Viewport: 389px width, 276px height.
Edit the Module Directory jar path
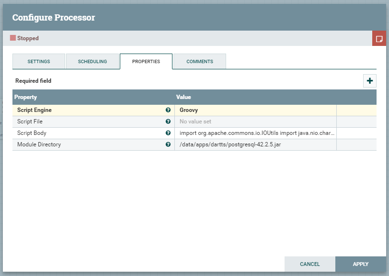(x=255, y=144)
